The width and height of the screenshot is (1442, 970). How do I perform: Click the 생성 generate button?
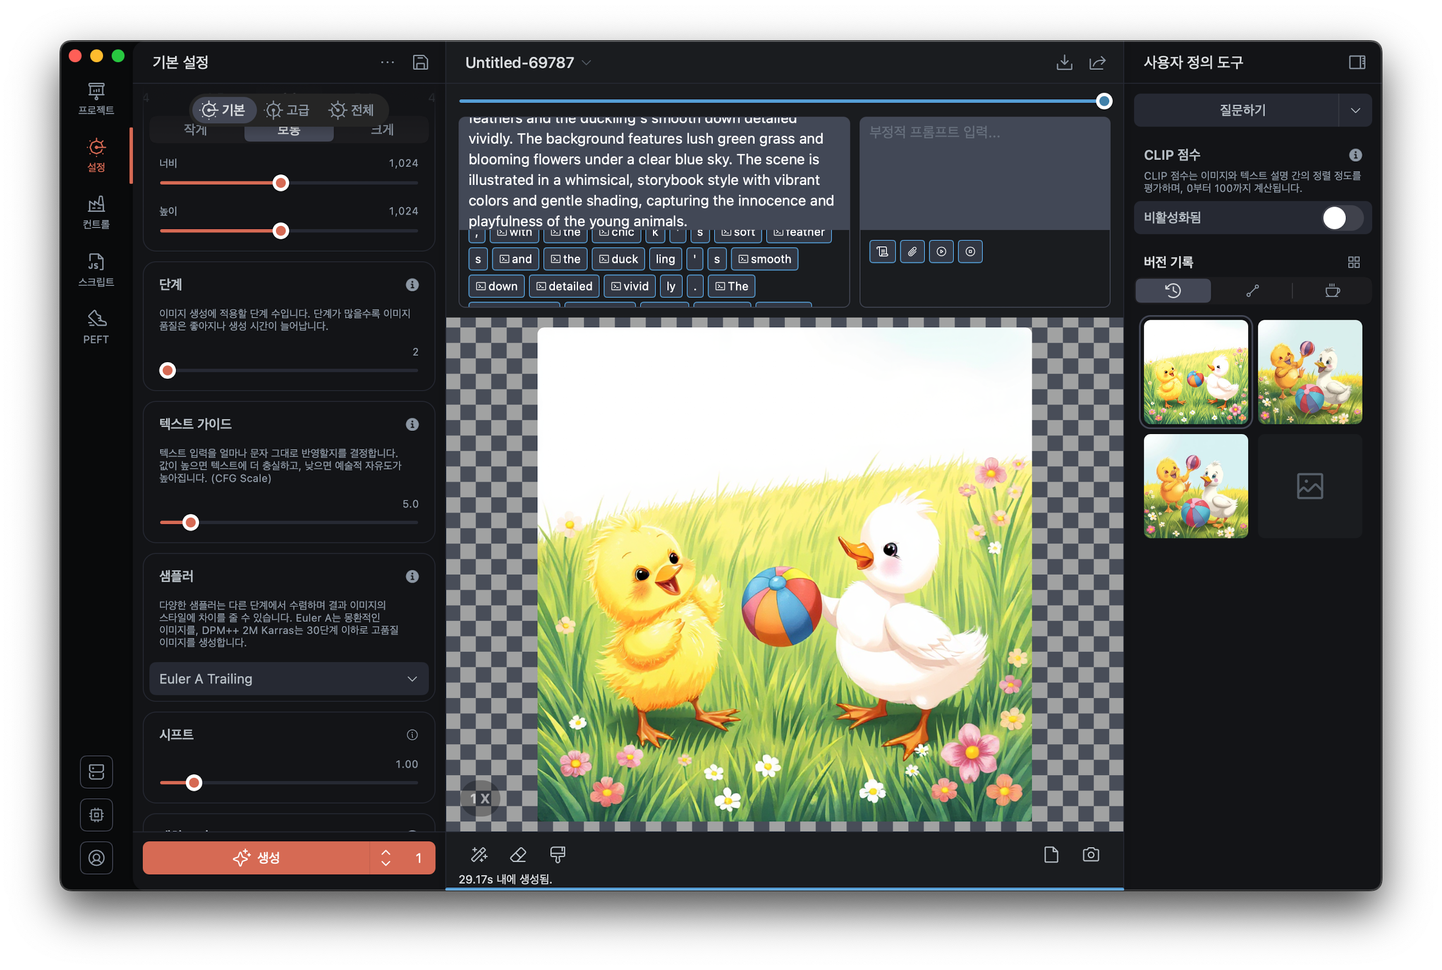coord(256,857)
